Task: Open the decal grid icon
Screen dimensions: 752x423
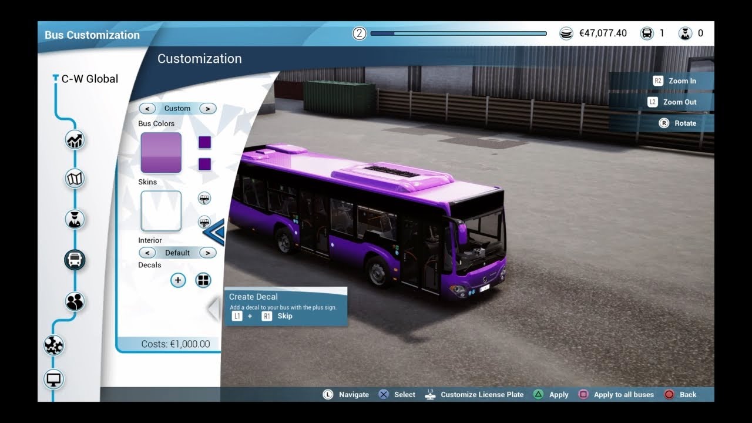Action: click(203, 280)
